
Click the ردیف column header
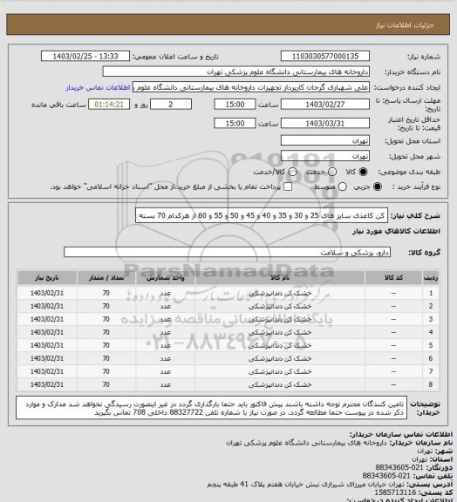(x=431, y=278)
